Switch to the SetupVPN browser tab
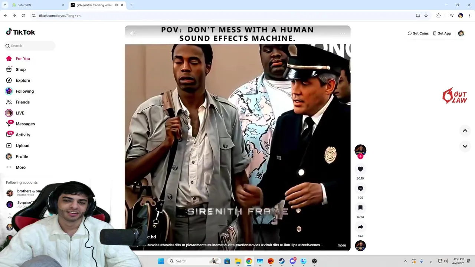This screenshot has height=267, width=475. pyautogui.click(x=37, y=5)
